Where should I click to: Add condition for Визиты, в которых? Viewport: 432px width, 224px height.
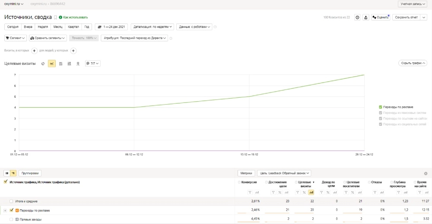click(34, 51)
